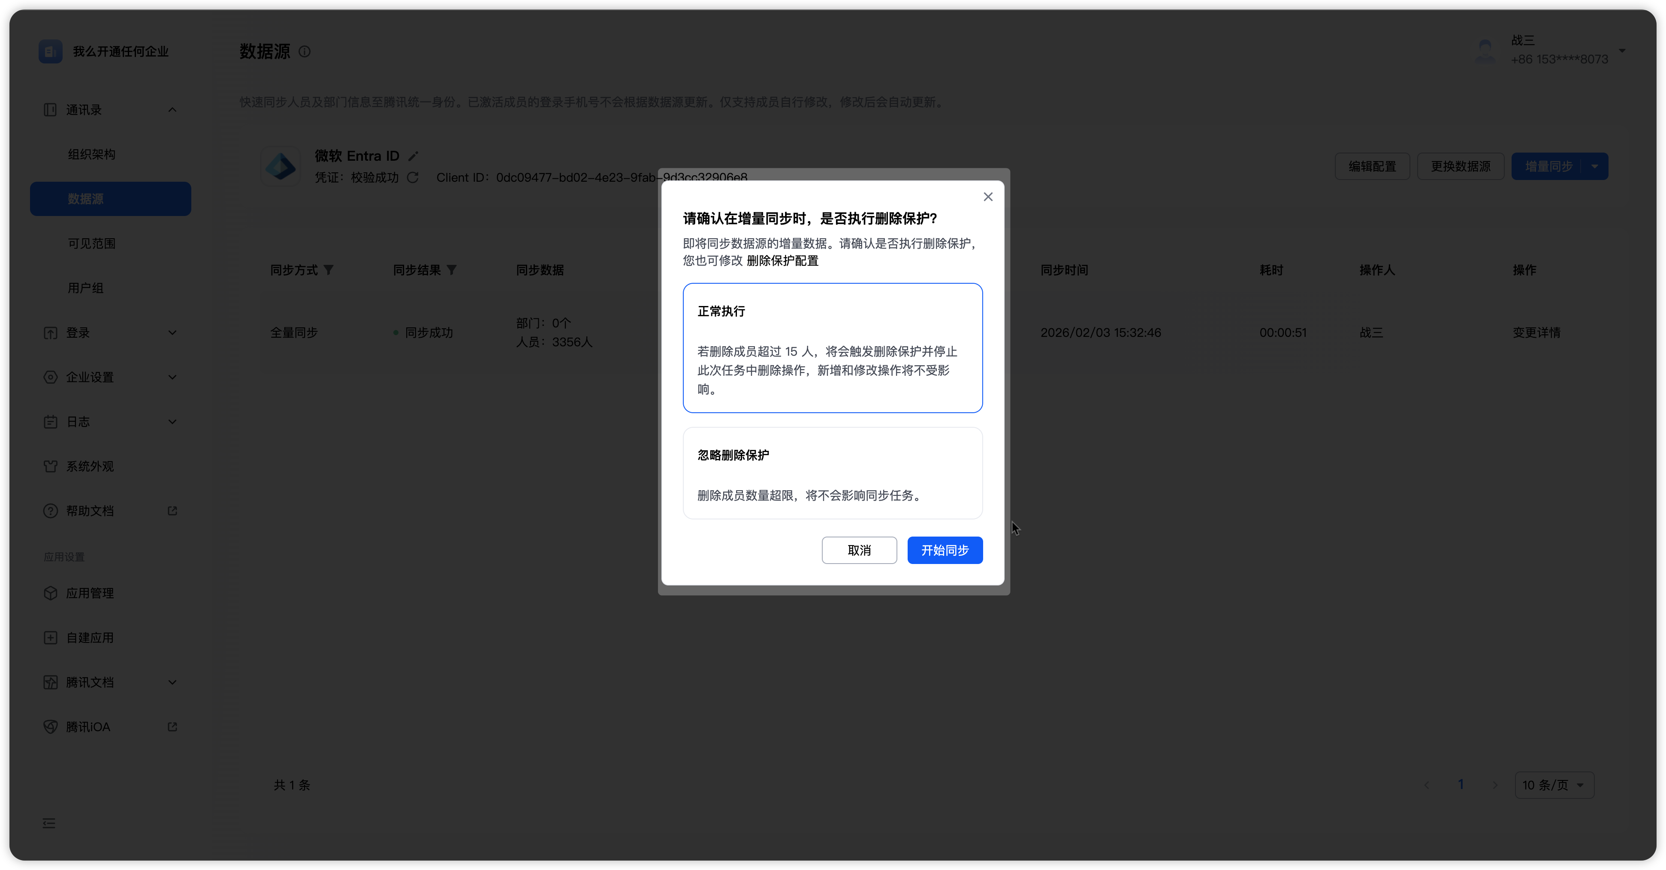Image resolution: width=1666 pixels, height=870 pixels.
Task: Select the 忽略删除保护 option card
Action: tap(832, 472)
